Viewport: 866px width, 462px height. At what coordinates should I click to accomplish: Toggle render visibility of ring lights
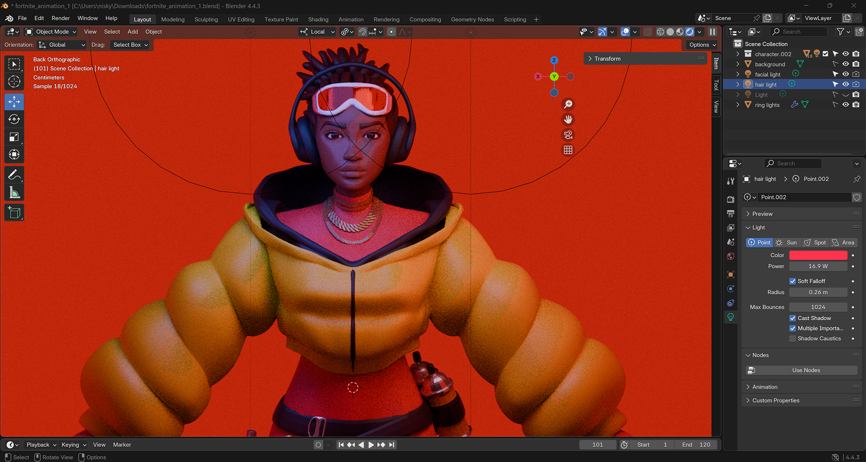click(x=856, y=105)
